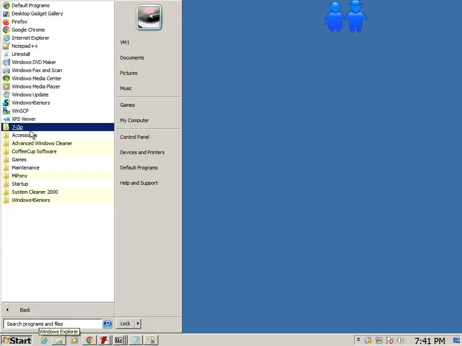462x346 pixels.
Task: Open My Computer
Action: 149,120
